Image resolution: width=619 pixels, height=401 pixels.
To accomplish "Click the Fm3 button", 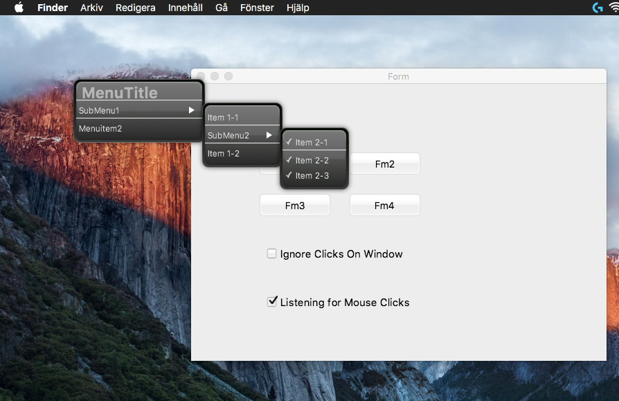I will coord(295,205).
